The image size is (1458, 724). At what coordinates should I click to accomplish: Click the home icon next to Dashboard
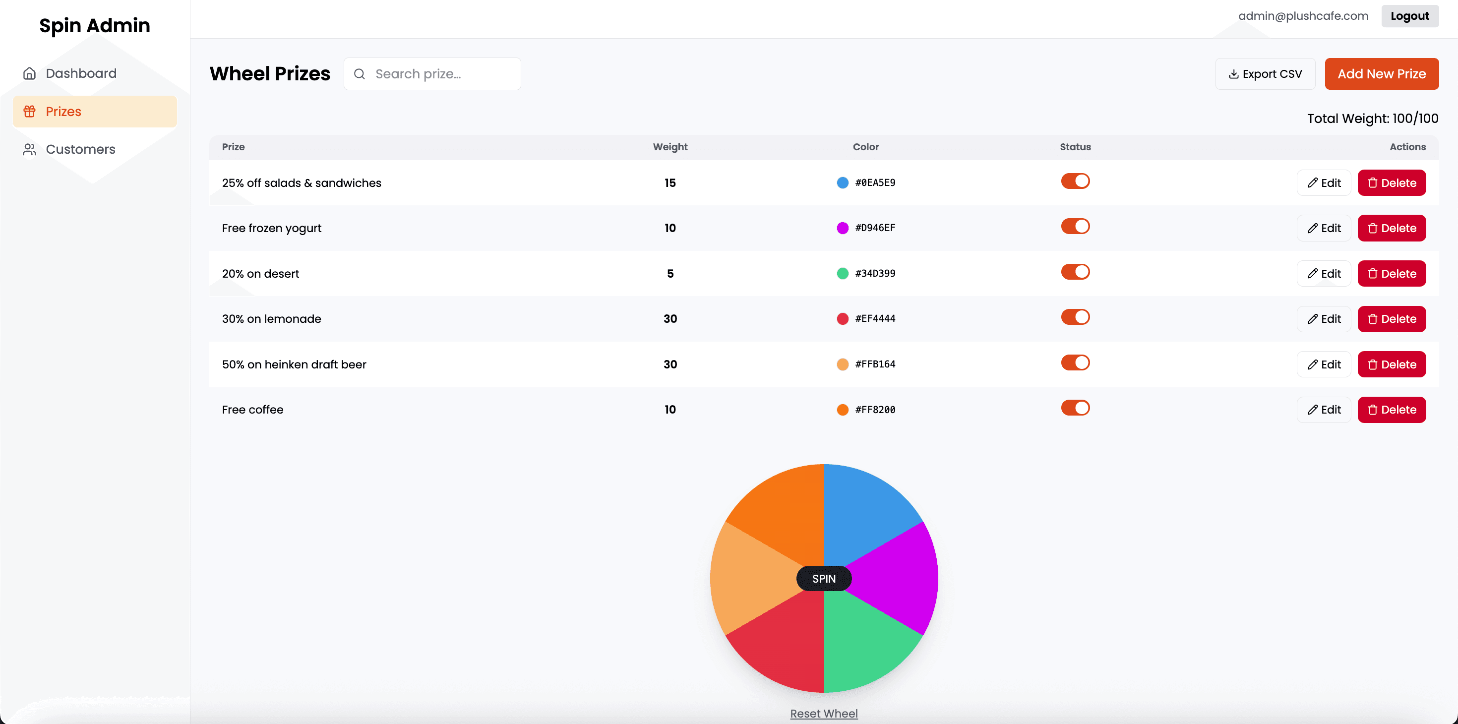[x=29, y=73]
